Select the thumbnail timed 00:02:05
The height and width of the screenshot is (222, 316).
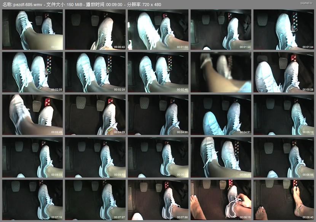coord(32,72)
